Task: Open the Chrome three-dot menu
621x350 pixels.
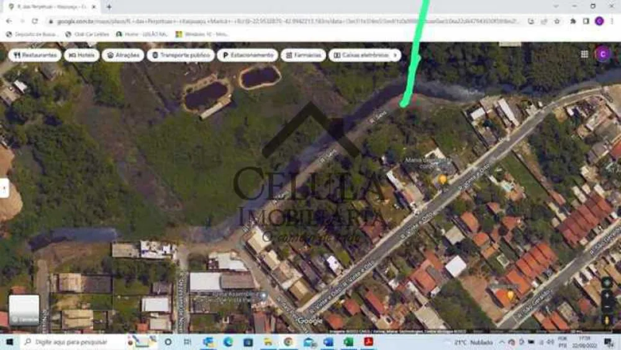Action: click(612, 21)
